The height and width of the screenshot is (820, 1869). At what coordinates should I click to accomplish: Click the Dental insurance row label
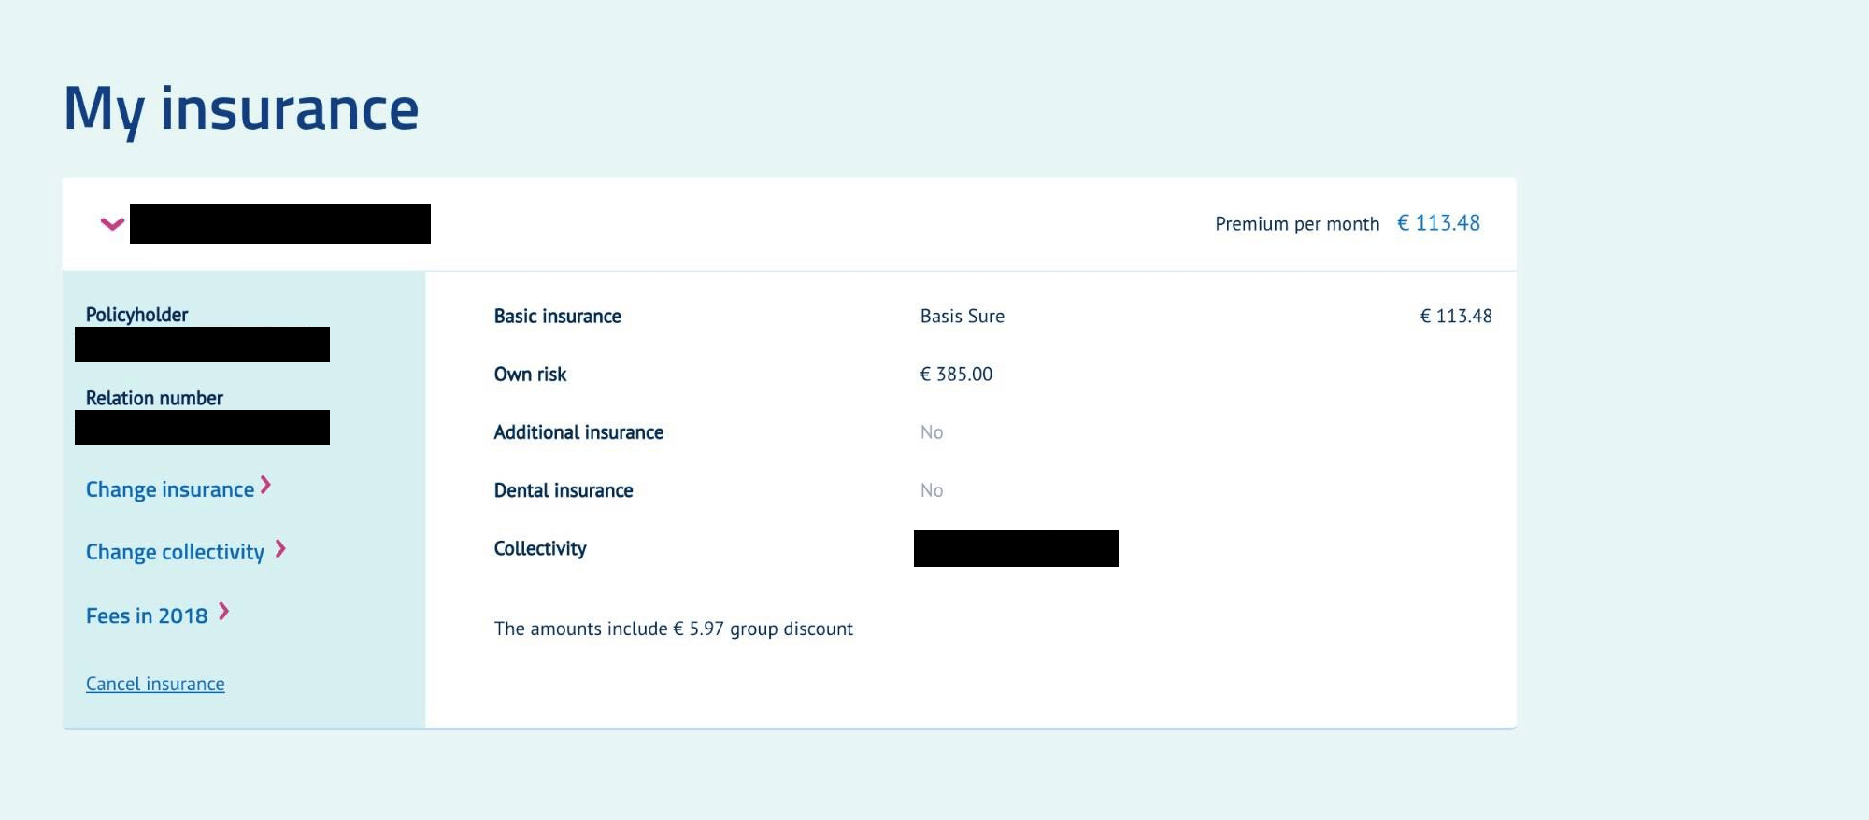pos(564,490)
